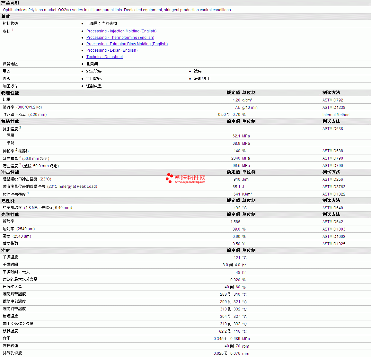Open the Technical Datasheet link

pos(105,57)
